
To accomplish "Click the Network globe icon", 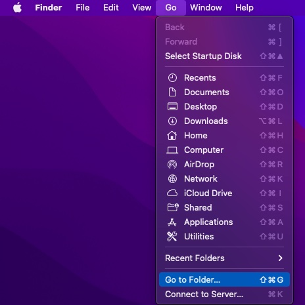I will (x=172, y=179).
